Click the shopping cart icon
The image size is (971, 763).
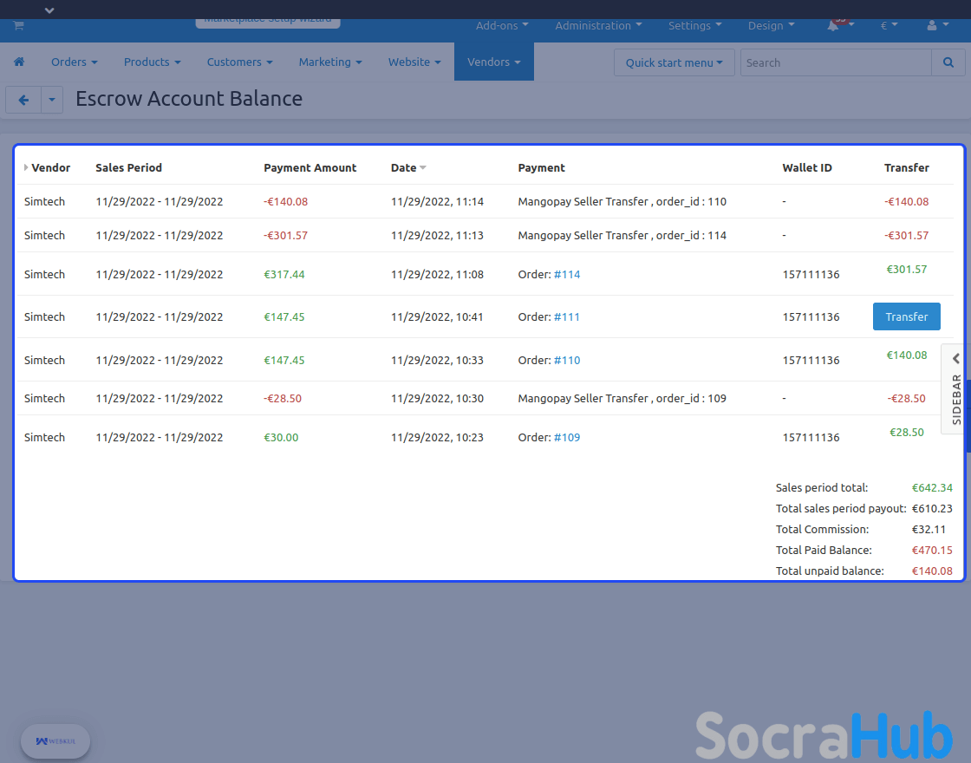point(18,25)
